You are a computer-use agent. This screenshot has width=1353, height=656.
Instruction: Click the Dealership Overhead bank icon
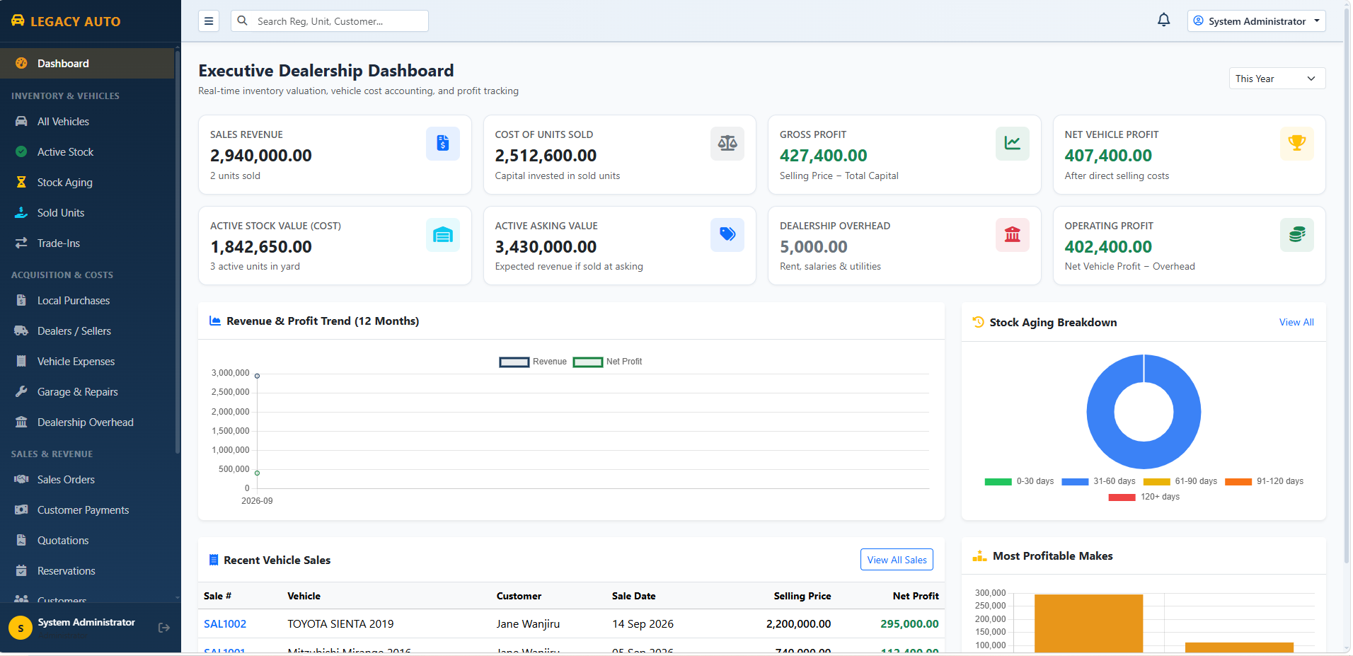point(1013,235)
